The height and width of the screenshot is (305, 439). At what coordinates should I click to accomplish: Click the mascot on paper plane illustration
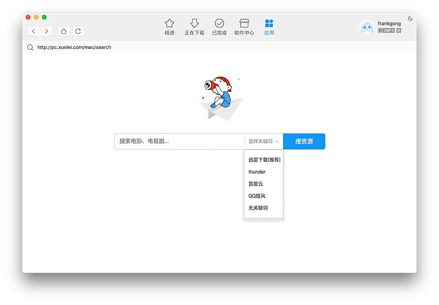tap(221, 99)
